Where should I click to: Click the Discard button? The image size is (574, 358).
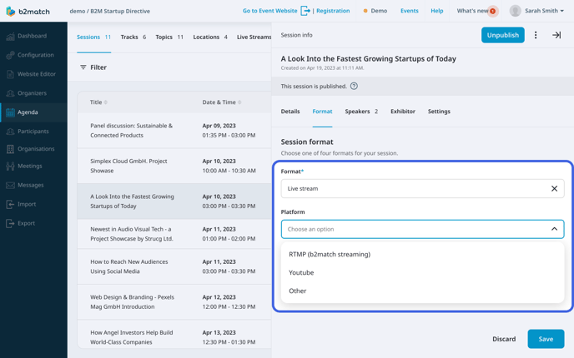point(504,339)
